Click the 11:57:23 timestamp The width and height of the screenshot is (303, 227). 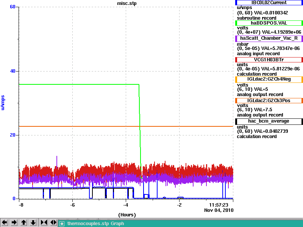pyautogui.click(x=219, y=205)
